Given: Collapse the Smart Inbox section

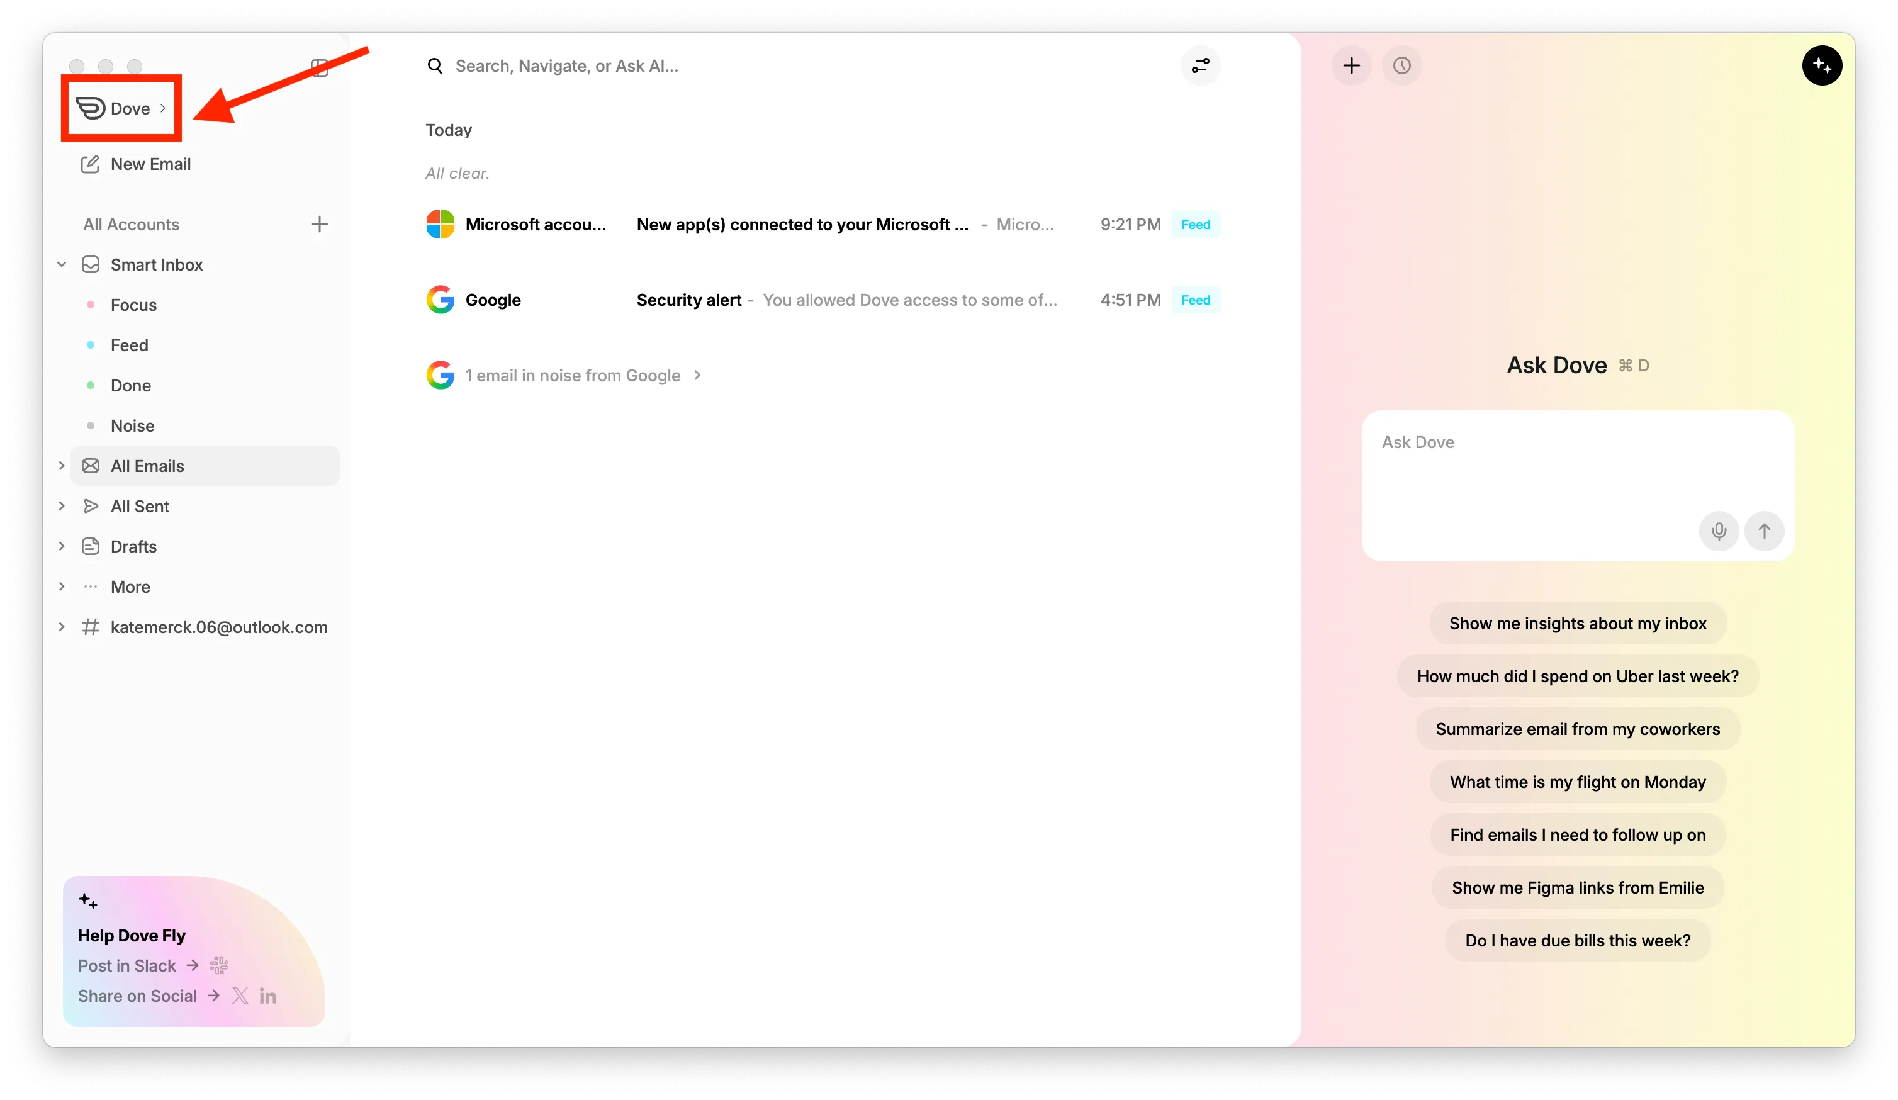Looking at the screenshot, I should (62, 264).
